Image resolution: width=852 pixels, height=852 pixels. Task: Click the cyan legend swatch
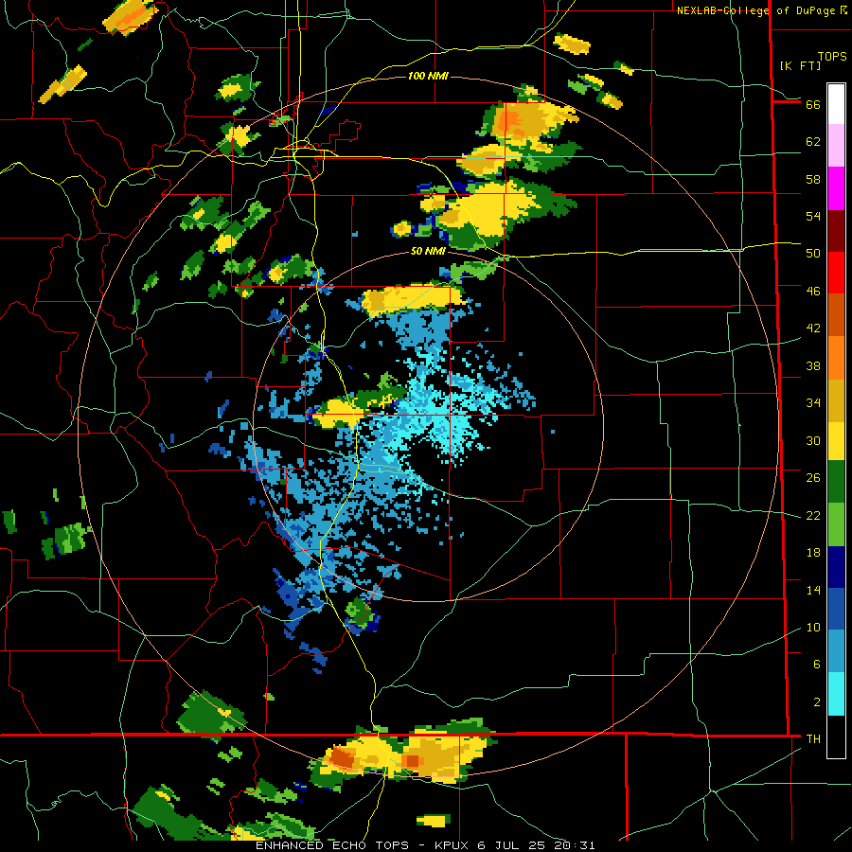tap(836, 694)
